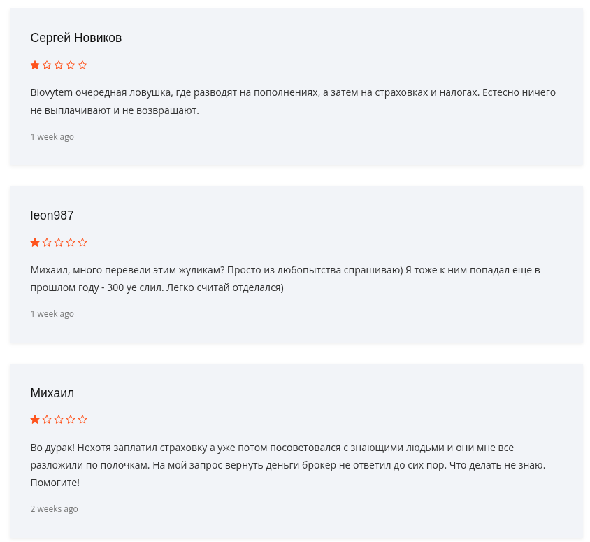Screen dimensions: 590x542
Task: Click the "1 week ago" timestamp under Сергей Новиков's review
Action: pos(52,137)
